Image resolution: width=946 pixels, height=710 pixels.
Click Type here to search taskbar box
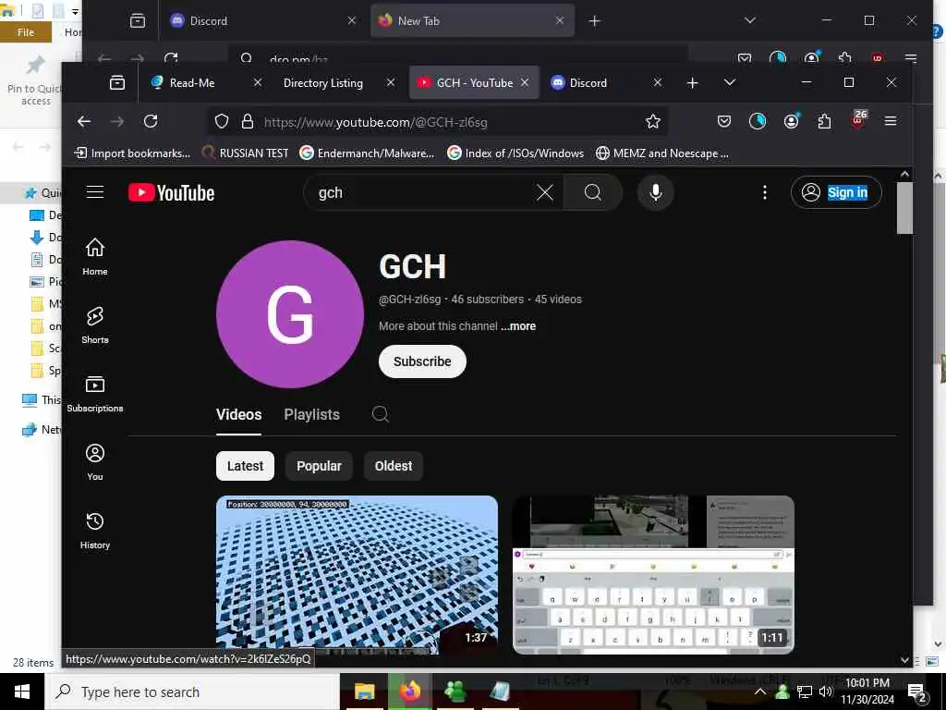pos(192,692)
